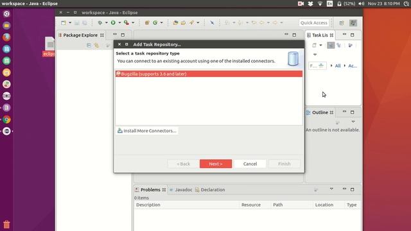
Task: Click the Description column header
Action: point(186,205)
